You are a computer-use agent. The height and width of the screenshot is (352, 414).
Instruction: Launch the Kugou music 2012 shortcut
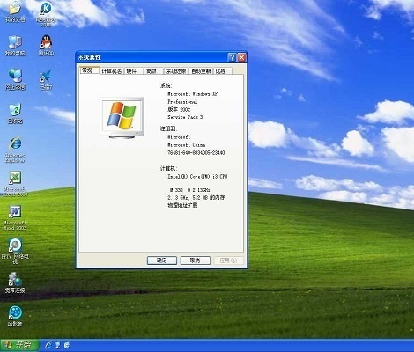46,13
